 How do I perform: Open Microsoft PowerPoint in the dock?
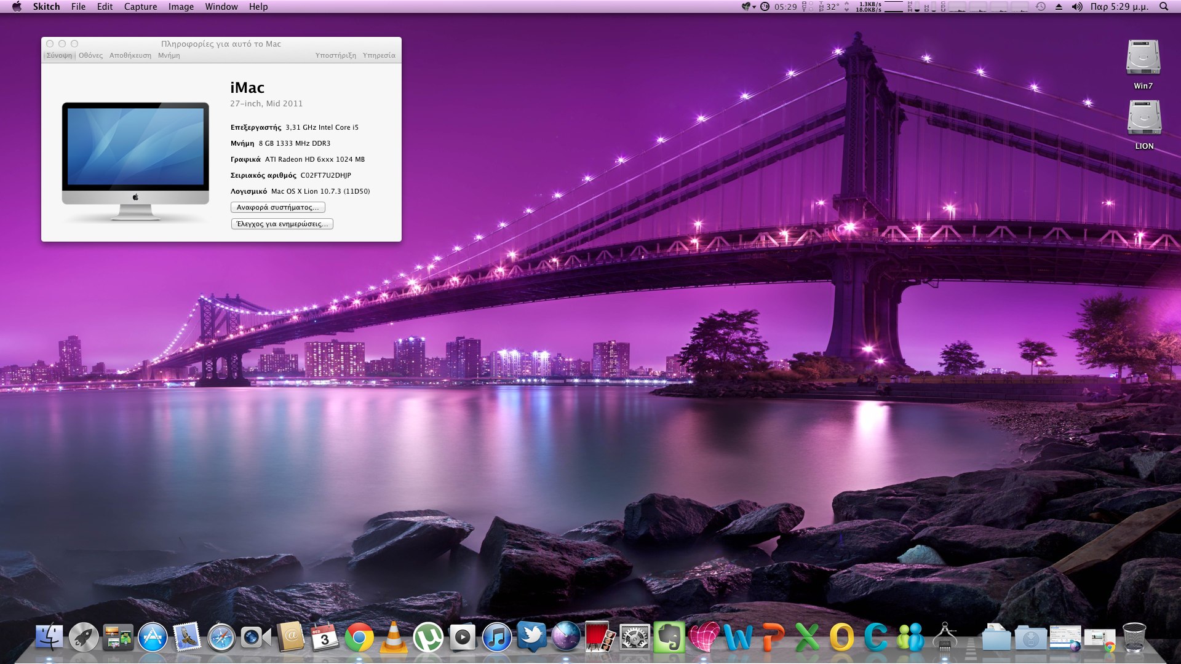[x=773, y=638]
